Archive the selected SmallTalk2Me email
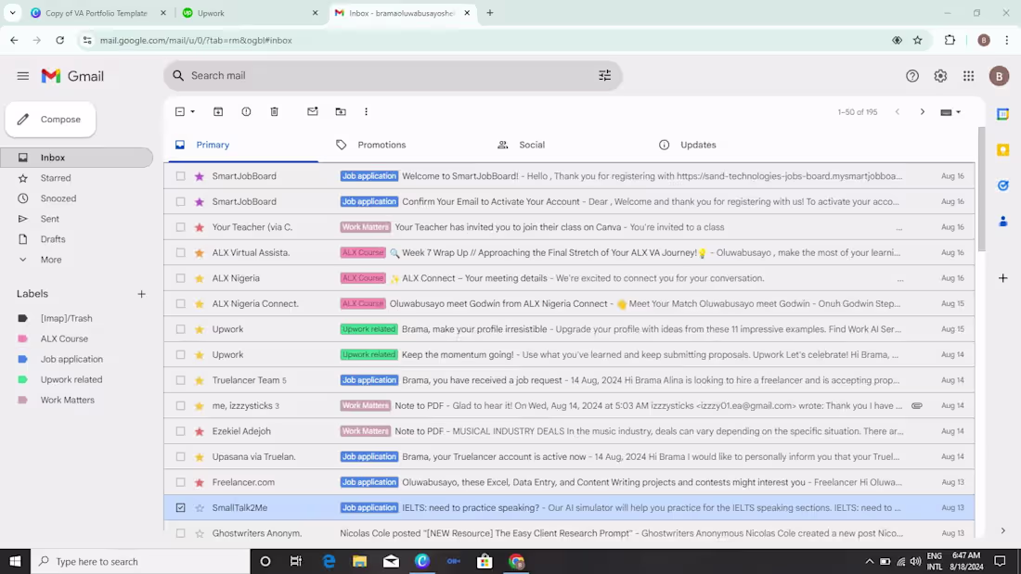Image resolution: width=1021 pixels, height=574 pixels. (x=218, y=111)
